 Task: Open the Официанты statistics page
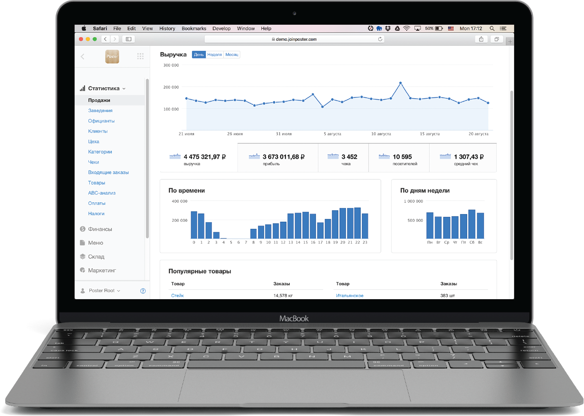[x=101, y=121]
